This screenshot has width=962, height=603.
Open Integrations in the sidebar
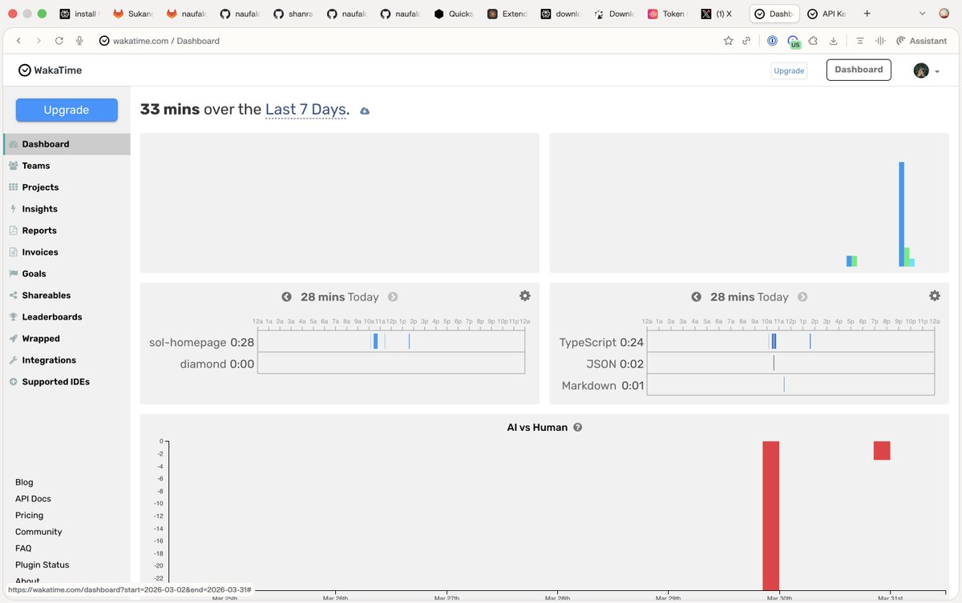click(49, 360)
